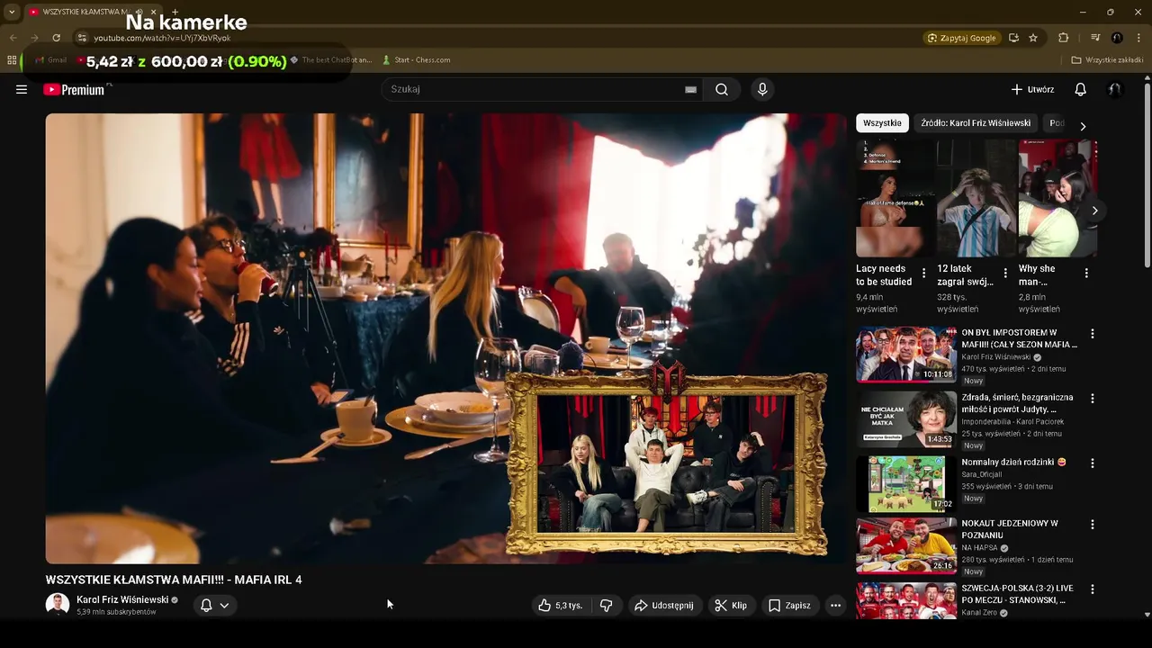Reload page with browser refresh icon

tap(56, 38)
